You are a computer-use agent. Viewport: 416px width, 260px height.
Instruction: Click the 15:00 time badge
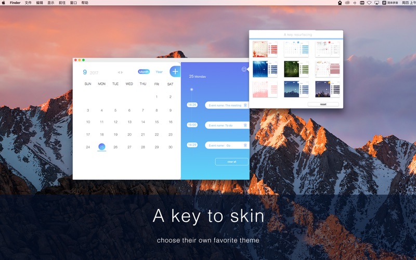coord(192,125)
